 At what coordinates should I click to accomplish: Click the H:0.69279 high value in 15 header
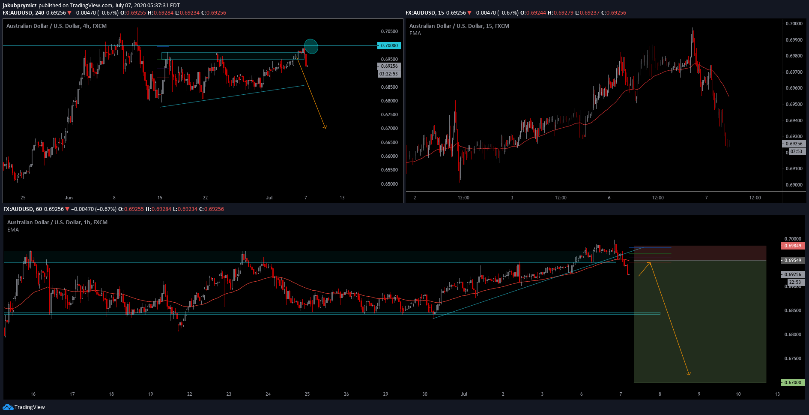pos(561,13)
